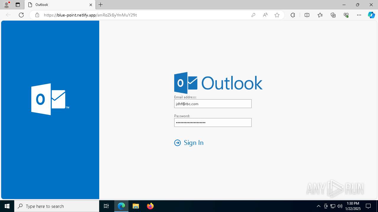378x212 pixels.
Task: Open browser Extensions icon
Action: coord(293,15)
